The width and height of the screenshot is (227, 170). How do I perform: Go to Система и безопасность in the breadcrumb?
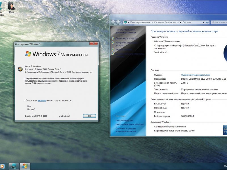point(166,22)
